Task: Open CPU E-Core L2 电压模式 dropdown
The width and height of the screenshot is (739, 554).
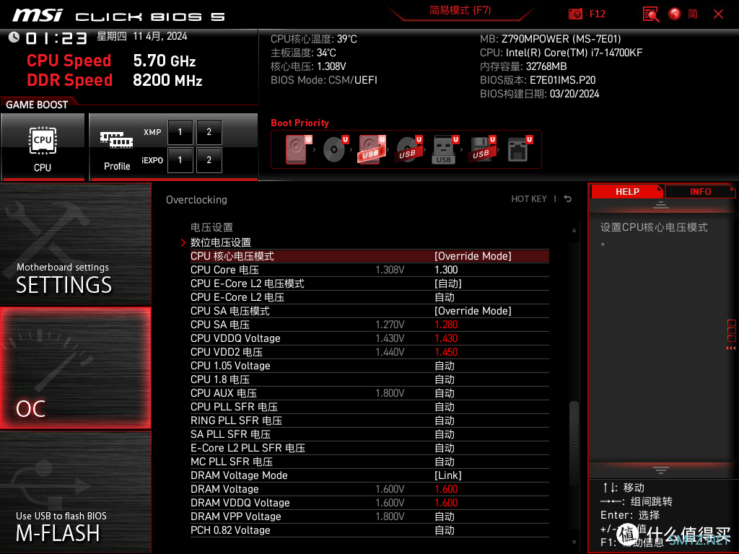Action: click(x=447, y=283)
